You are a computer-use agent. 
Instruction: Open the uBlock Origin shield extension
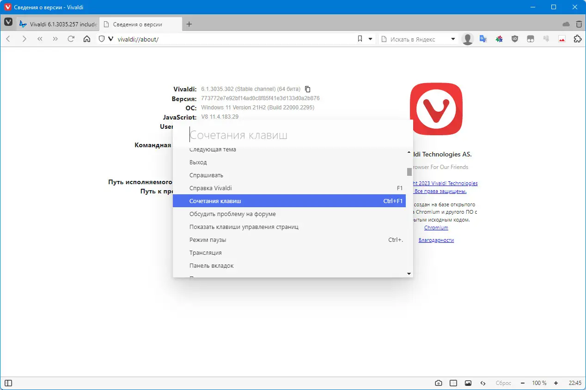click(515, 39)
